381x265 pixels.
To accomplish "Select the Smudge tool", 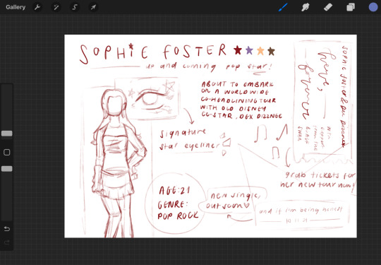I will [x=306, y=7].
